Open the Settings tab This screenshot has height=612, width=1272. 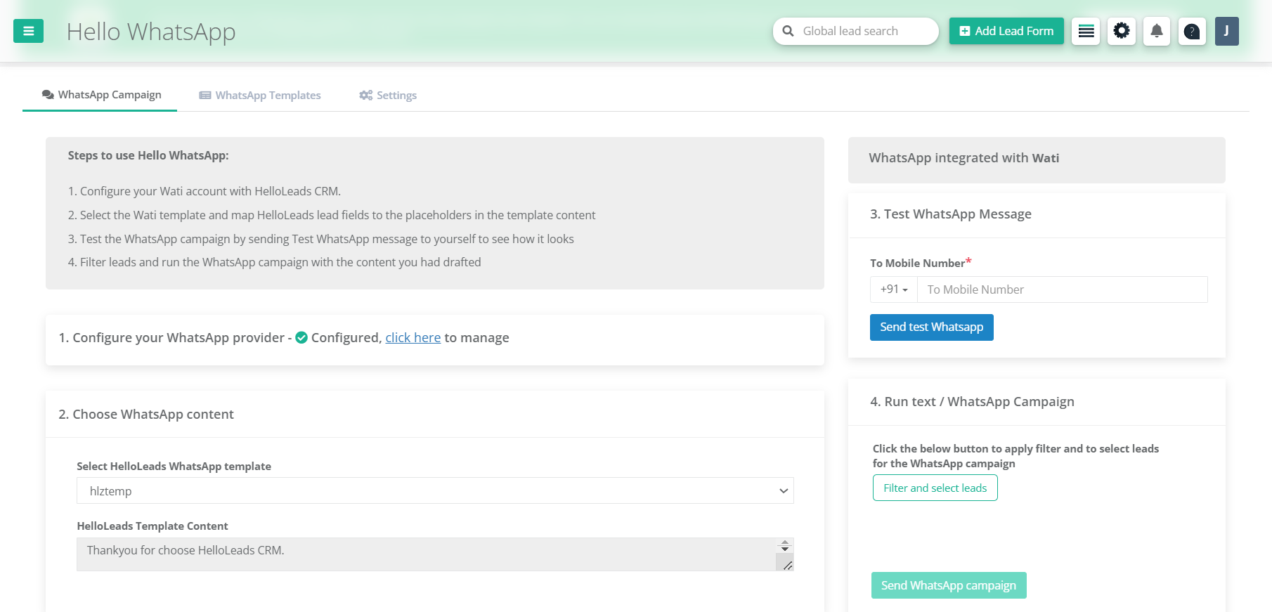tap(388, 95)
